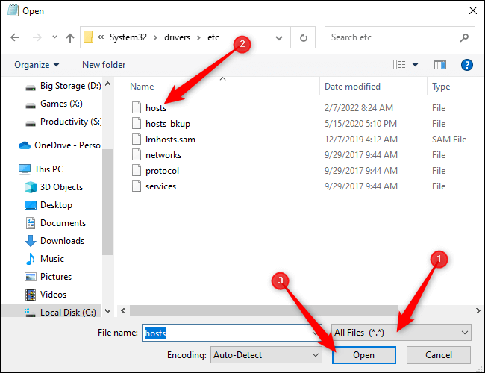Open the All Files type dropdown
Viewport: 485px width, 373px height.
[401, 333]
